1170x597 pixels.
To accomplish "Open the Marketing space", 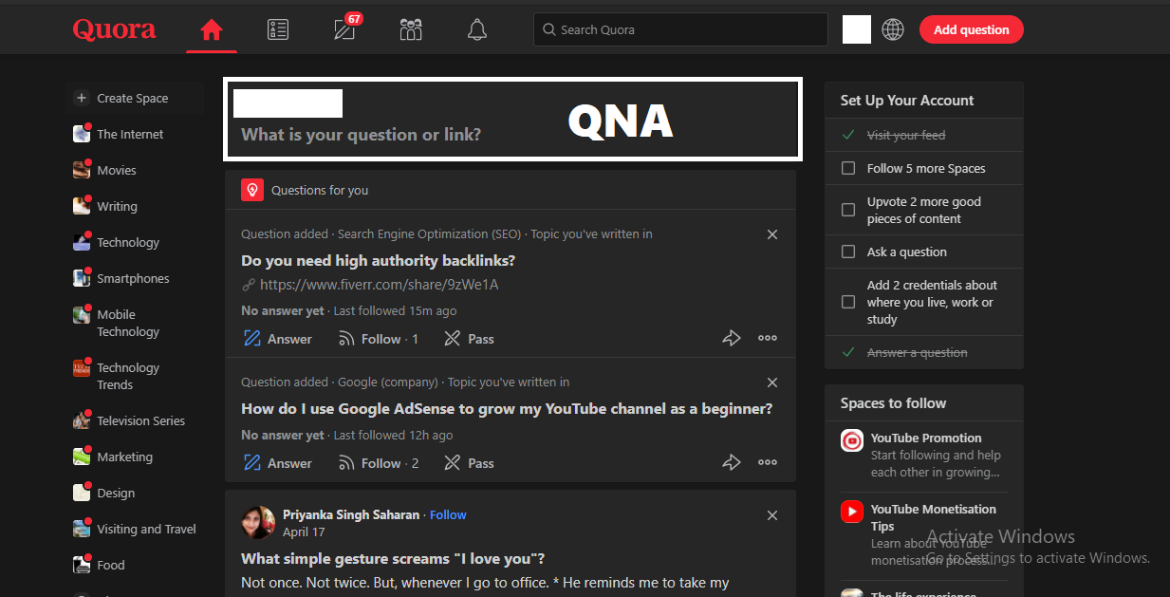I will 124,457.
